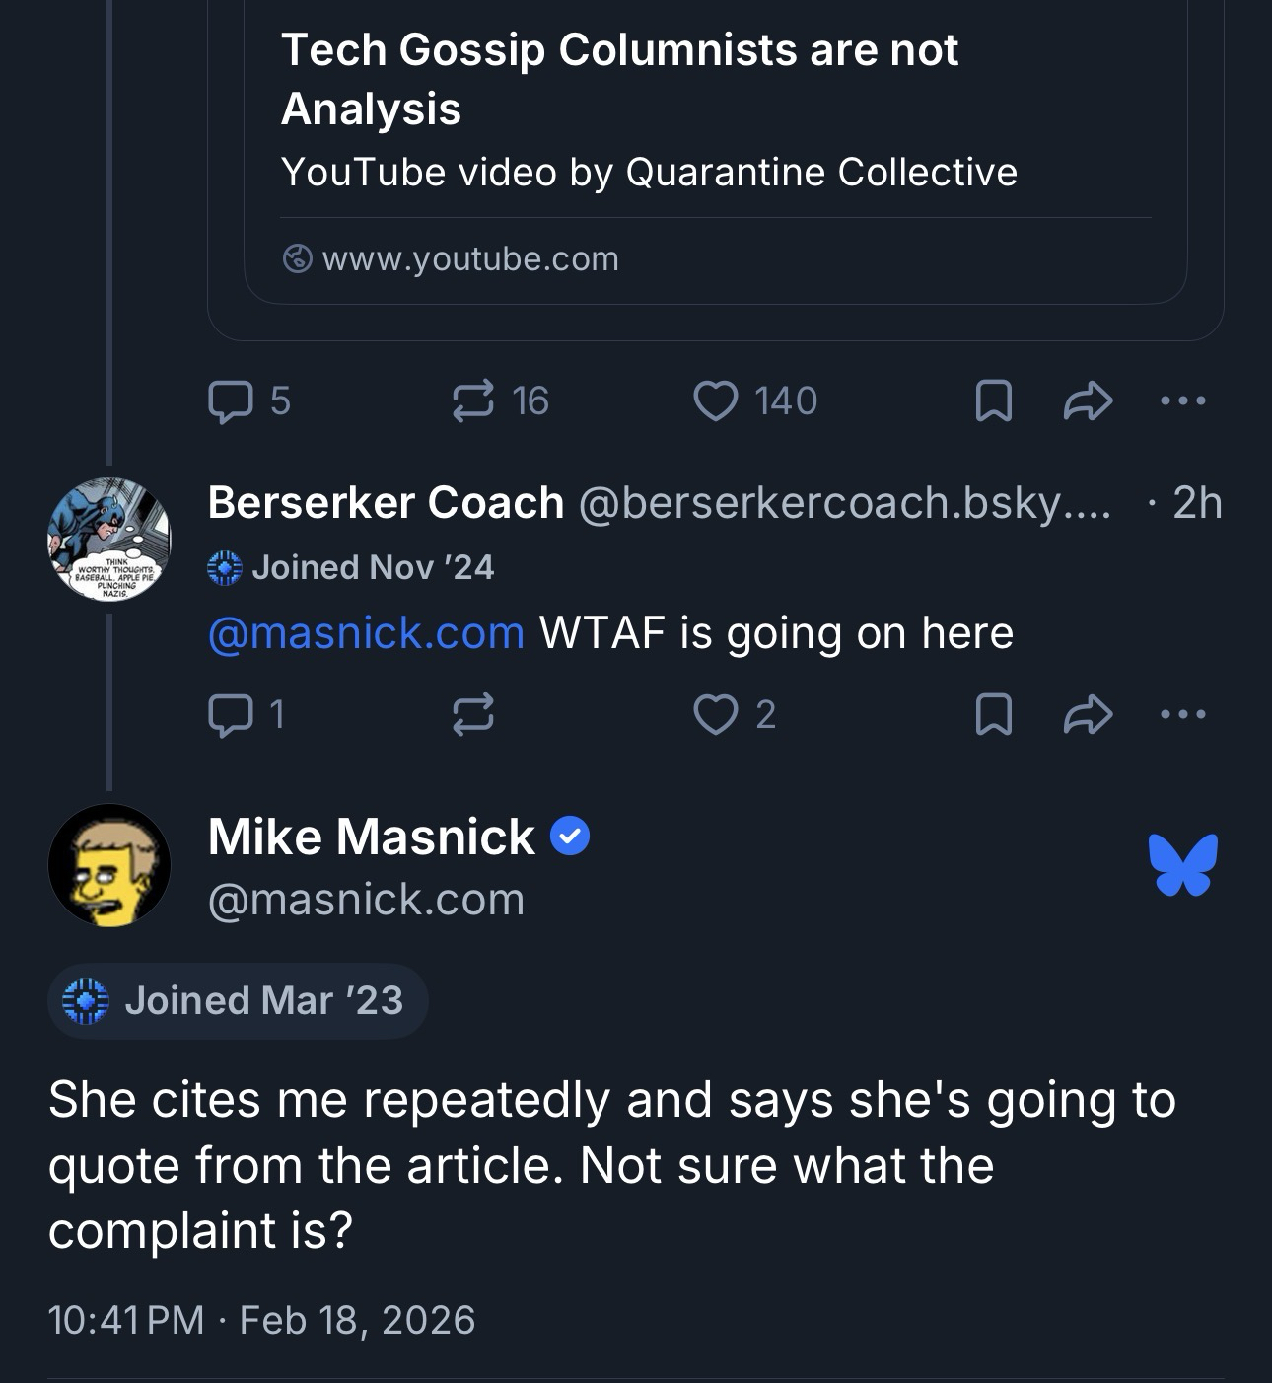The image size is (1272, 1383).
Task: Bookmark Berserker Coach's post
Action: pyautogui.click(x=993, y=714)
